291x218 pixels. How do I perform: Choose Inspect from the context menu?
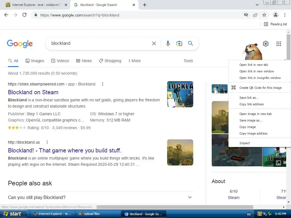tap(259, 143)
